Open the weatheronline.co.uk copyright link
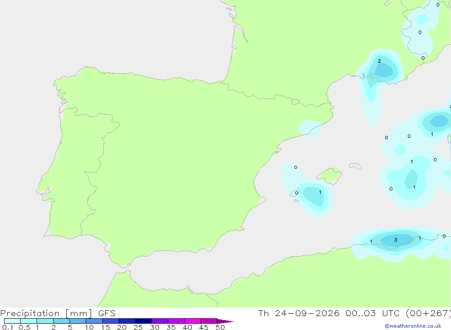The width and height of the screenshot is (451, 330). [413, 326]
